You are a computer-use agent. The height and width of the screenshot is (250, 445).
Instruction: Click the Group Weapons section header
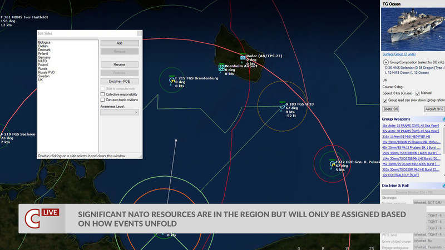tap(413, 119)
